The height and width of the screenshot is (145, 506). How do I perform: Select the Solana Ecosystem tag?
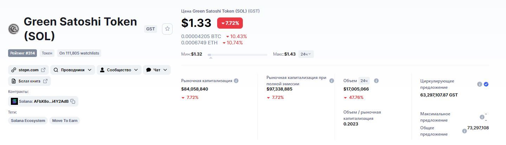pos(28,121)
